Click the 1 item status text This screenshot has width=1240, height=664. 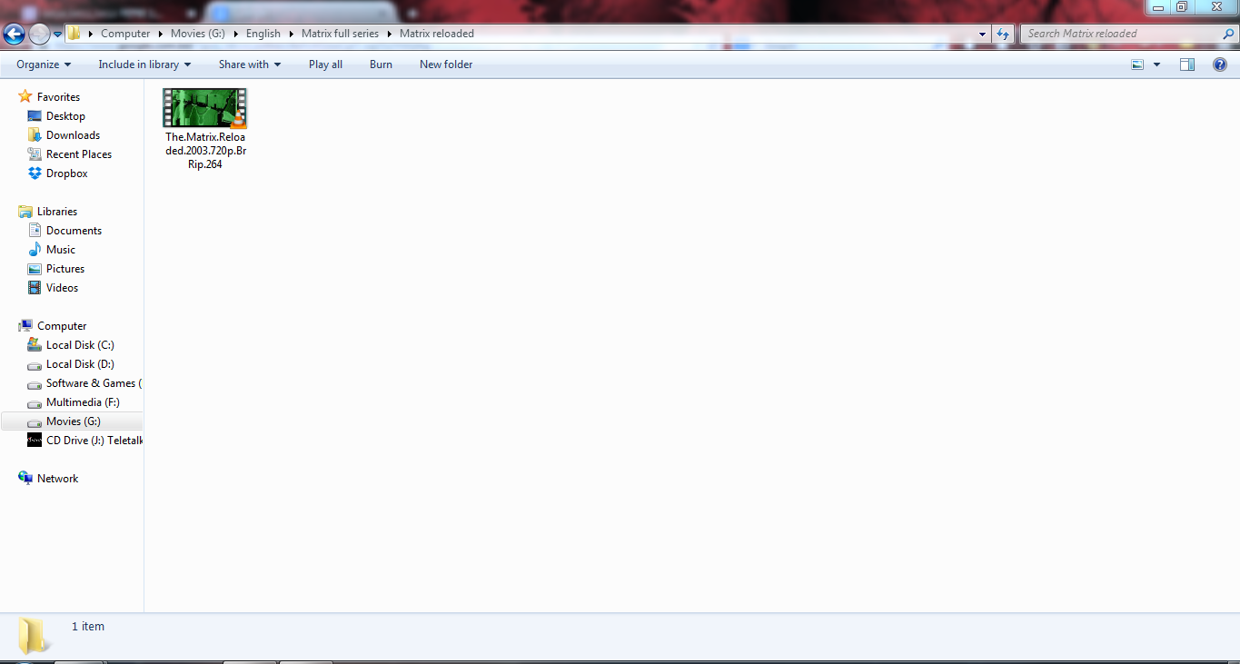pyautogui.click(x=88, y=627)
